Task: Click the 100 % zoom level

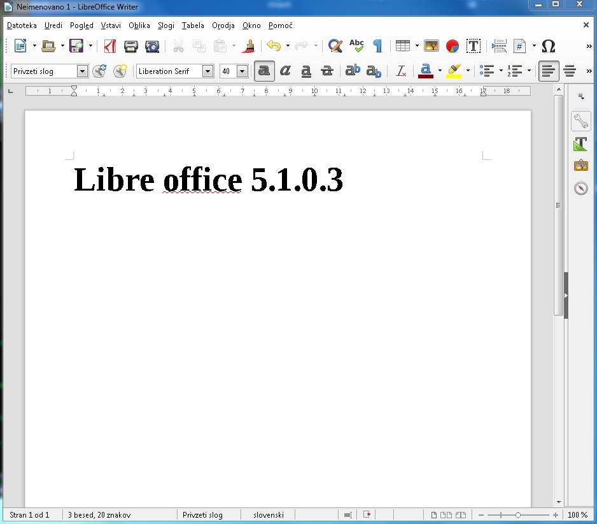Action: click(x=577, y=515)
